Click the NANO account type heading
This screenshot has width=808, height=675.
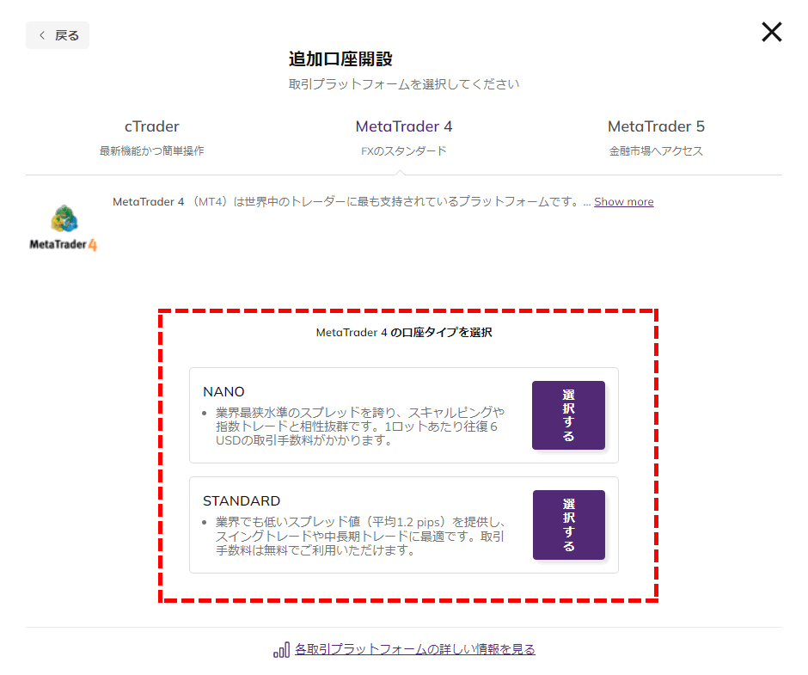click(223, 392)
